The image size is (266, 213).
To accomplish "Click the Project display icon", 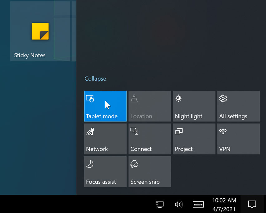I will (x=179, y=131).
